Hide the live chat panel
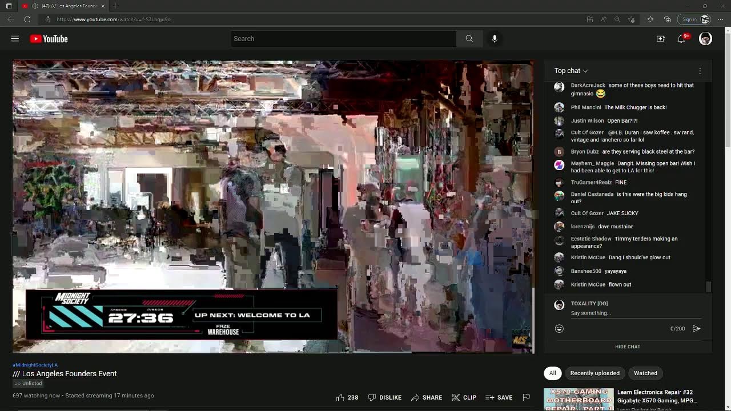Image resolution: width=731 pixels, height=411 pixels. [628, 346]
